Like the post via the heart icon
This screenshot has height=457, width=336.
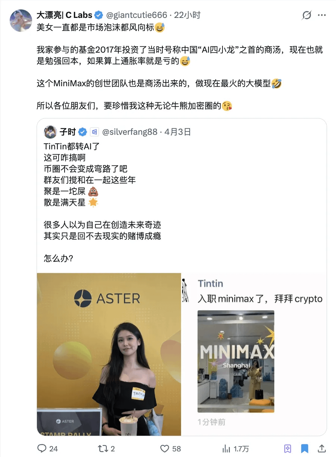tap(164, 448)
